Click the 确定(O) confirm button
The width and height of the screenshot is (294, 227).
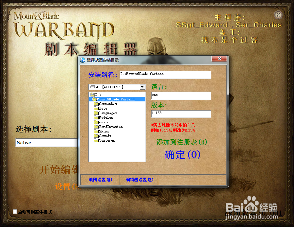coord(182,155)
